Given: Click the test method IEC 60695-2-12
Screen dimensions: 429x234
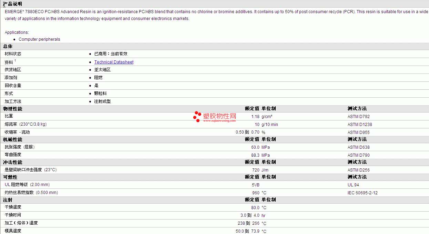Looking at the screenshot, I should [362, 193].
